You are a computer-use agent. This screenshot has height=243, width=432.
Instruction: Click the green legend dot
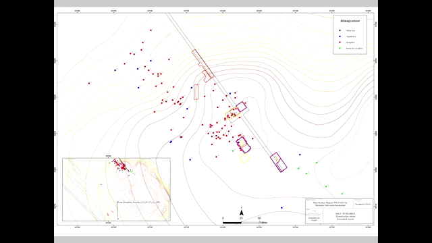[x=340, y=48]
